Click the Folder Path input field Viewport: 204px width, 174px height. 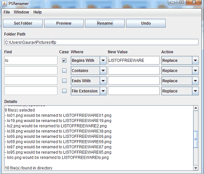(101, 42)
